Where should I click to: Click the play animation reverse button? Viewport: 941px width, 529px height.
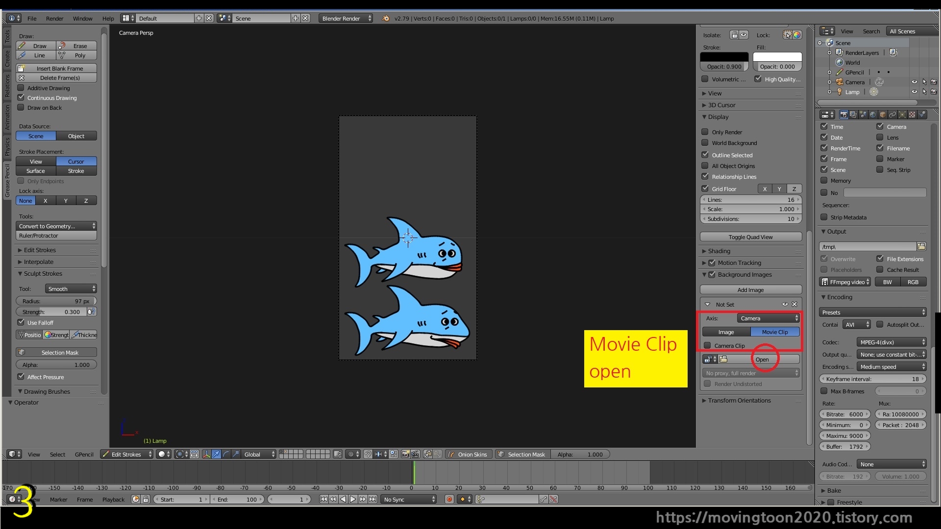pos(343,499)
